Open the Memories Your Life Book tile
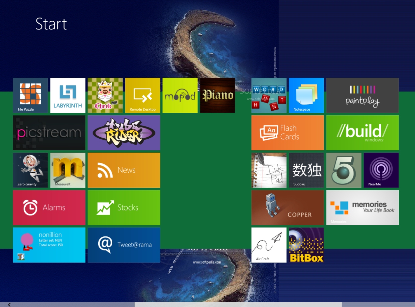 [x=363, y=207]
